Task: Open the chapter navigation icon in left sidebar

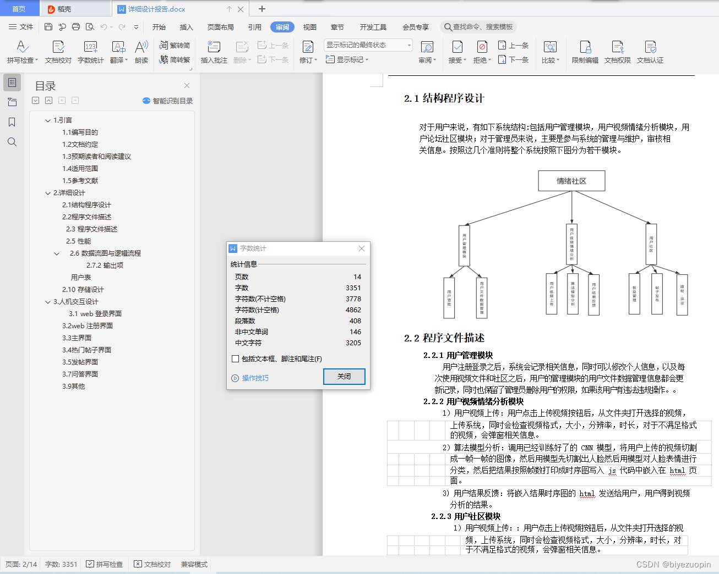Action: [12, 102]
